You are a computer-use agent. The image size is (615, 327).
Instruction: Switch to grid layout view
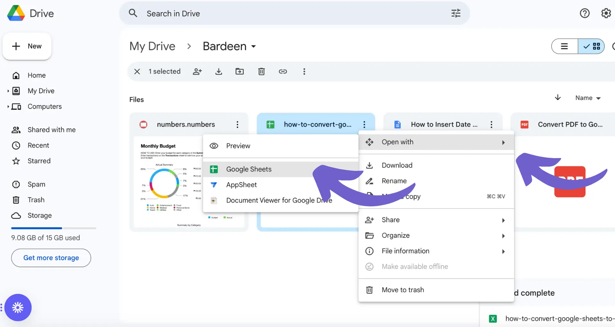(591, 46)
